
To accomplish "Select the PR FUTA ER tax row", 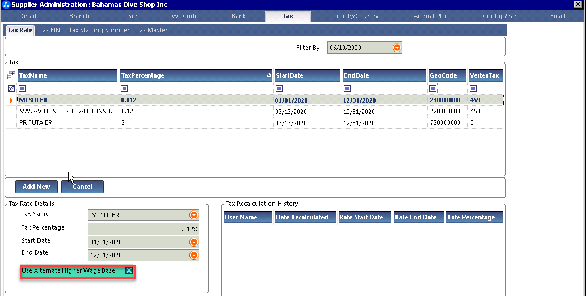I will pos(68,122).
